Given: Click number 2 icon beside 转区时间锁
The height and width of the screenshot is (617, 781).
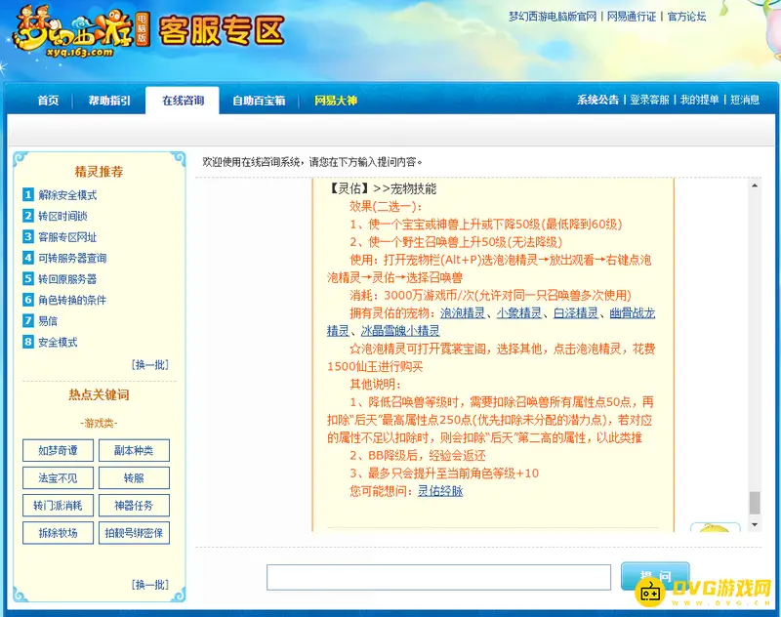Looking at the screenshot, I should (28, 216).
